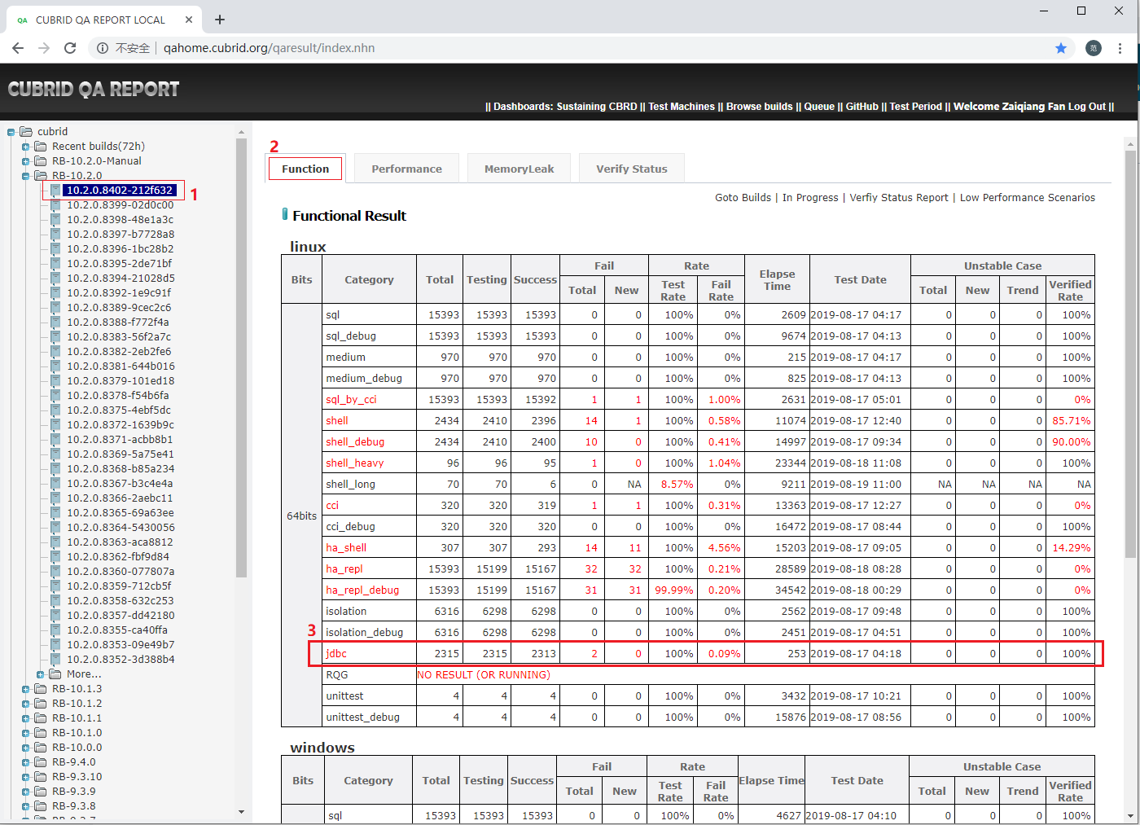The height and width of the screenshot is (825, 1140).
Task: Click the build icon beside 10.2.0.8399-02d0c00
Action: click(x=55, y=204)
